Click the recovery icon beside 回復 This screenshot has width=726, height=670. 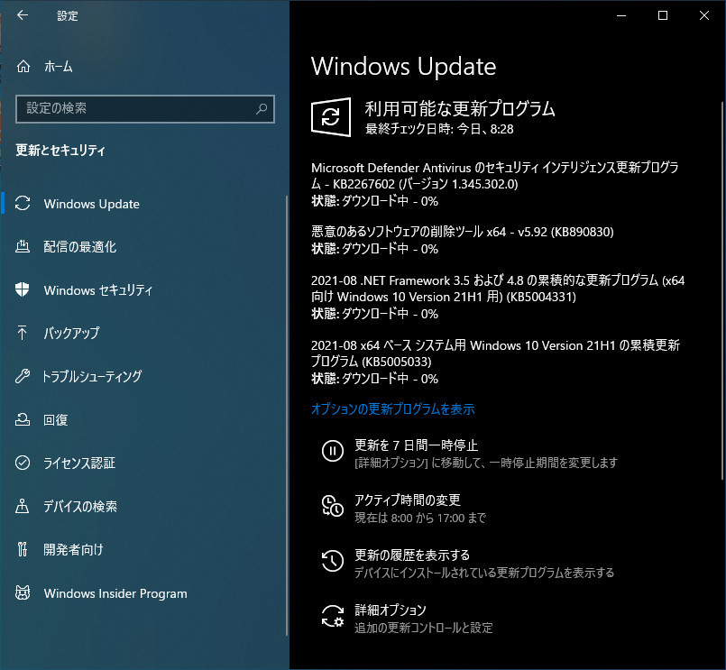[23, 419]
